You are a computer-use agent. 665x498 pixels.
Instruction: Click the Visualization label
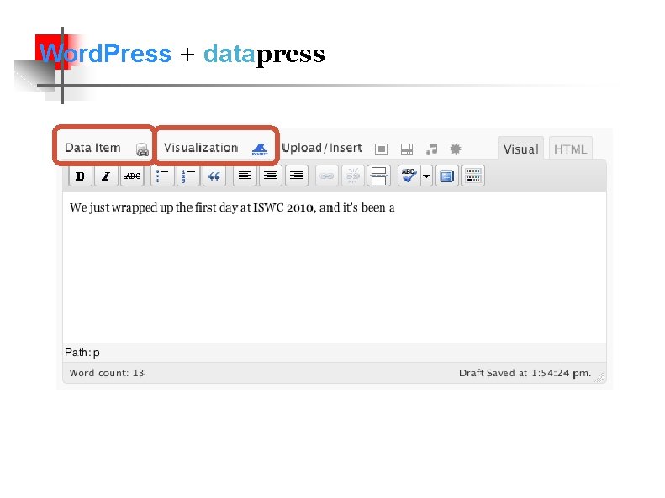point(201,148)
